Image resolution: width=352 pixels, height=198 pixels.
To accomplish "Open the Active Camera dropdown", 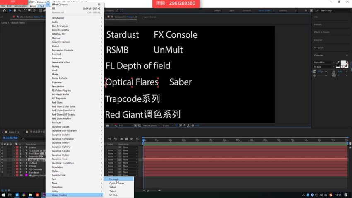I will click(151, 126).
